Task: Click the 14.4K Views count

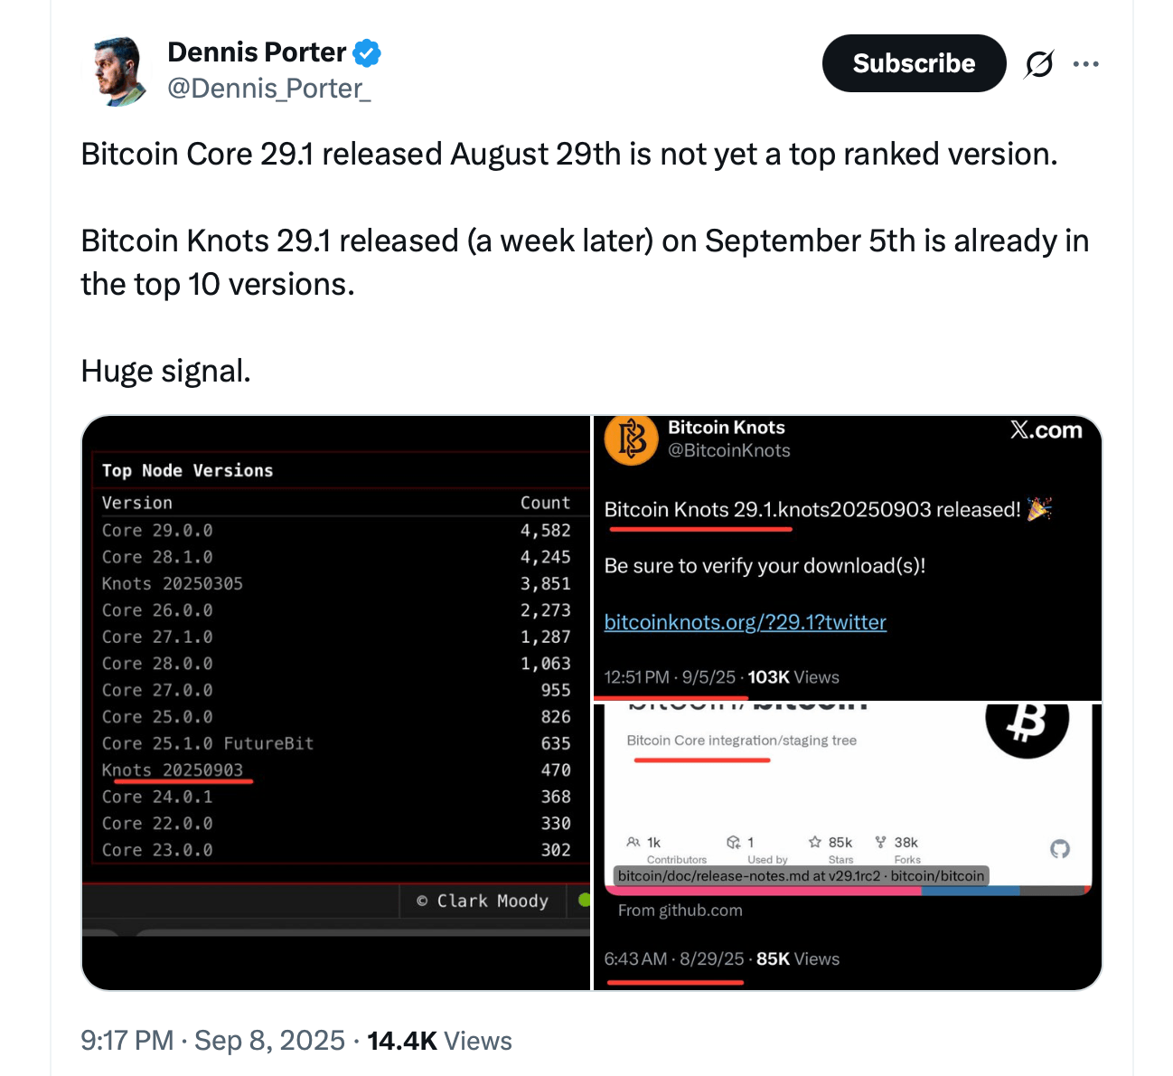Action: click(x=439, y=1041)
